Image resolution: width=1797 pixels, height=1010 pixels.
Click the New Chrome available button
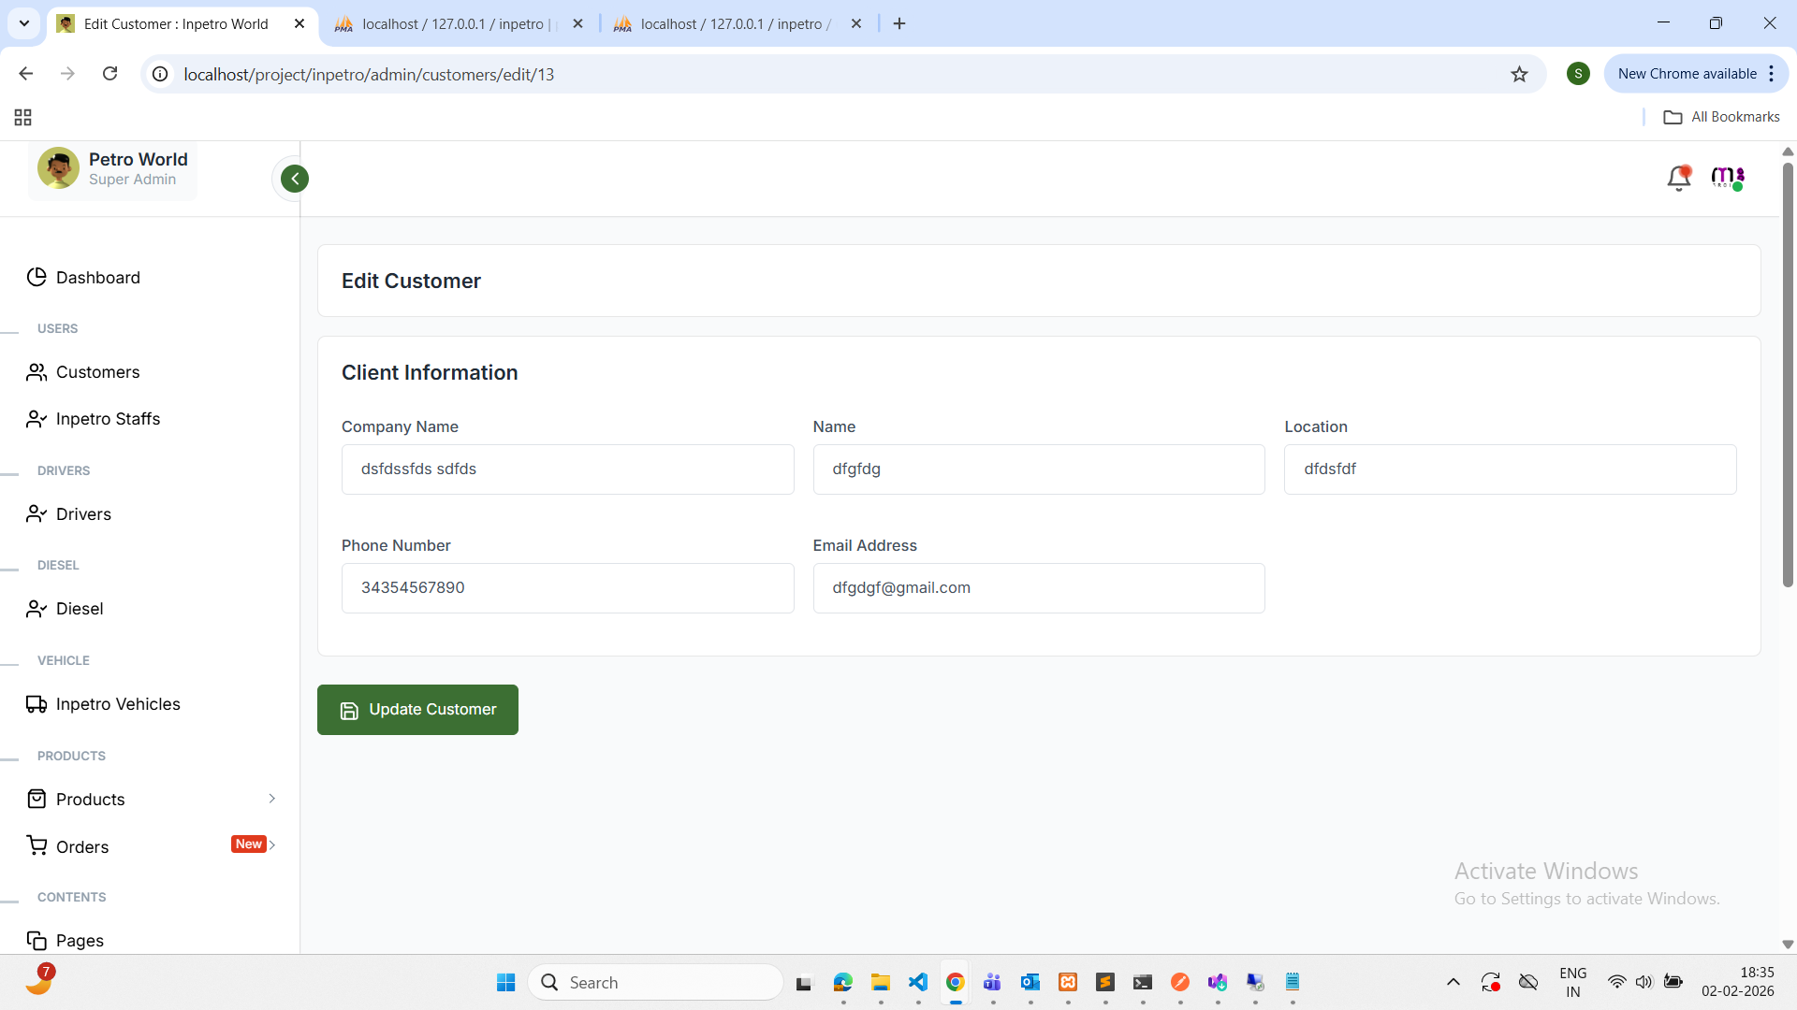pyautogui.click(x=1687, y=74)
